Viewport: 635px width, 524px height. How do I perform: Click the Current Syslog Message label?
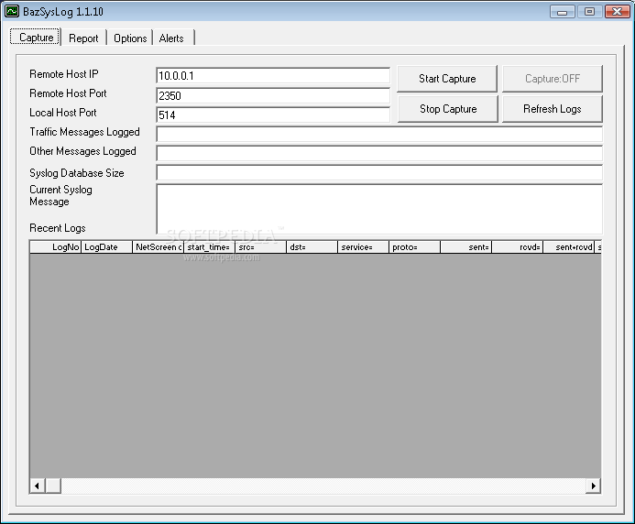pyautogui.click(x=60, y=196)
